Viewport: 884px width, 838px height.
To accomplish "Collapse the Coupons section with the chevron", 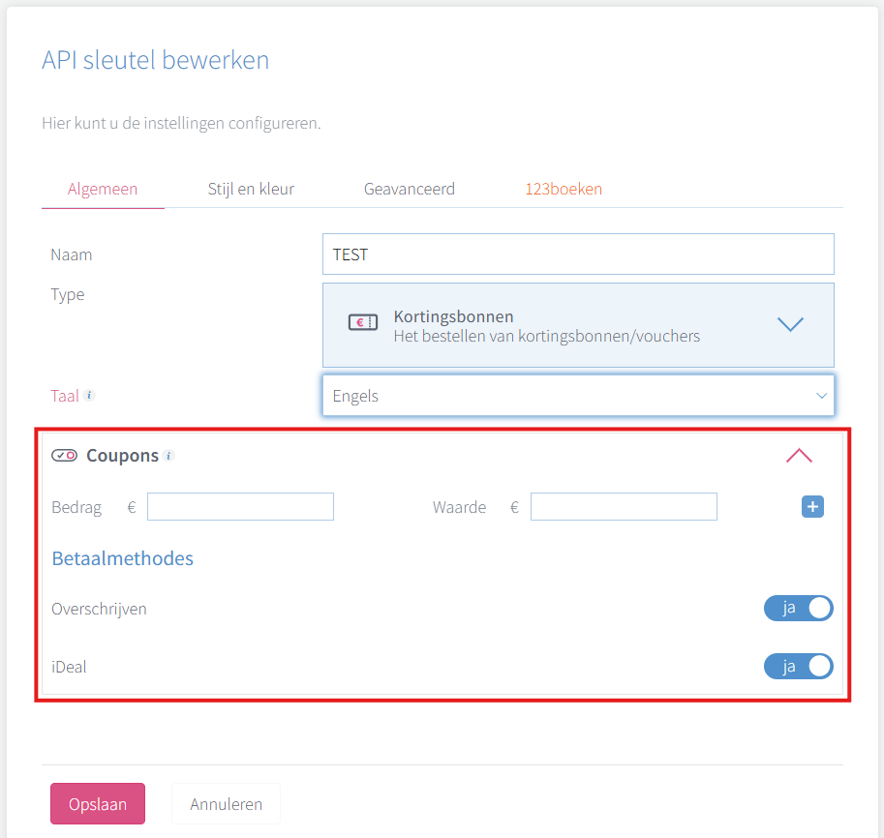I will pyautogui.click(x=799, y=456).
